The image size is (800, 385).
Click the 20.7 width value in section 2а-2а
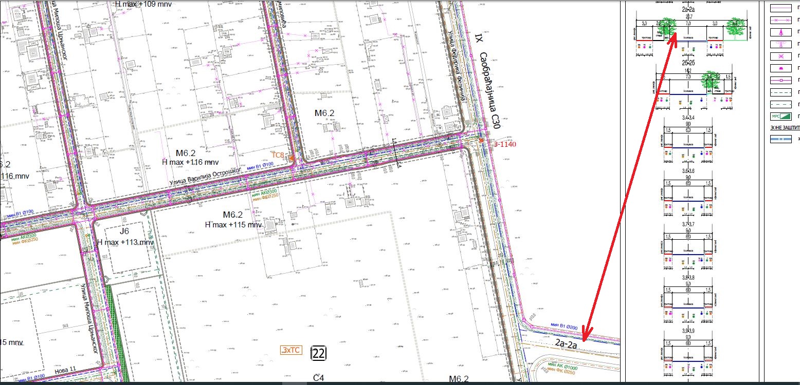point(688,16)
